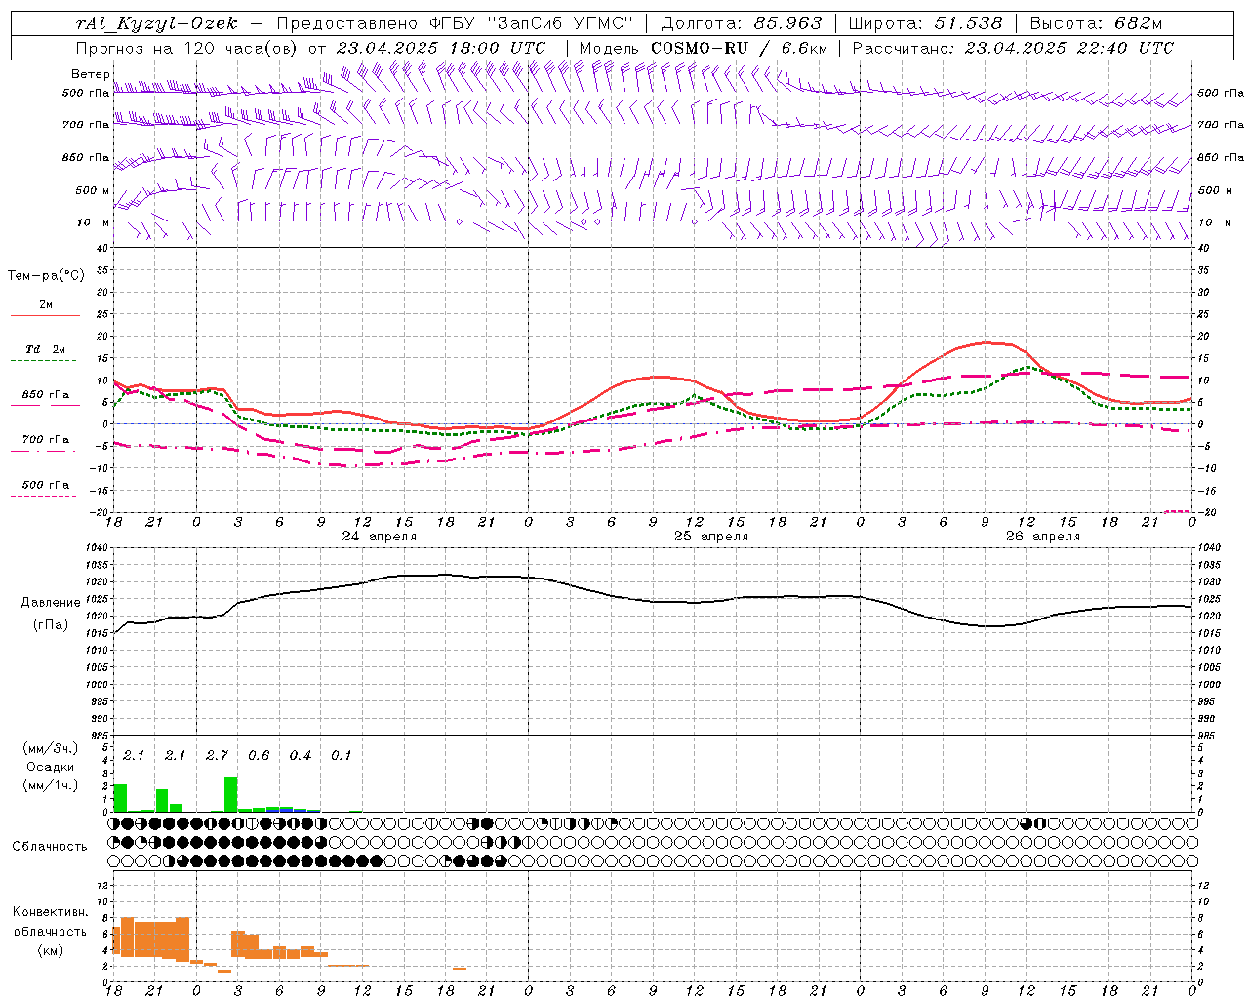Click the 26 апреля date label
This screenshot has width=1249, height=999.
coord(1043,537)
